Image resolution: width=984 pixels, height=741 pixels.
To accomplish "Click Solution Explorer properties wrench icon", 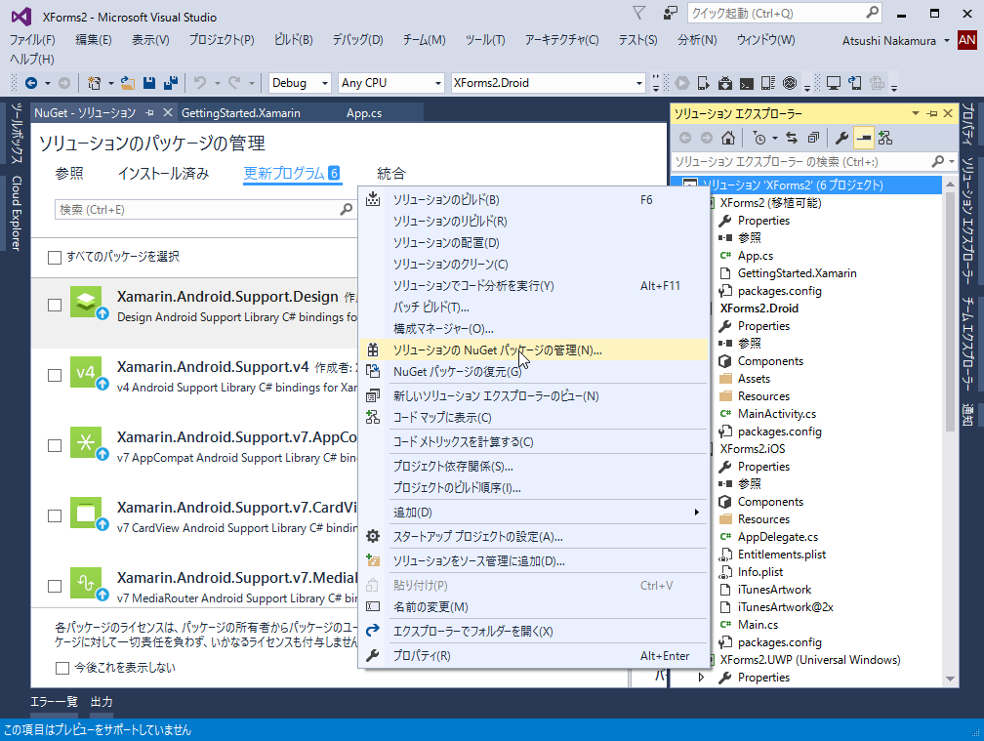I will [x=842, y=138].
